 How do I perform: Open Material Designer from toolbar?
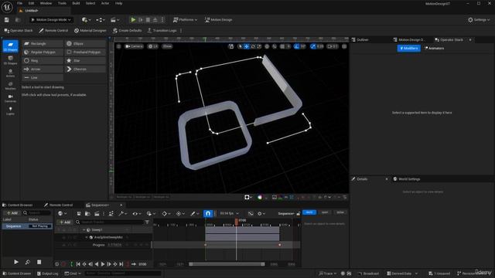(90, 31)
